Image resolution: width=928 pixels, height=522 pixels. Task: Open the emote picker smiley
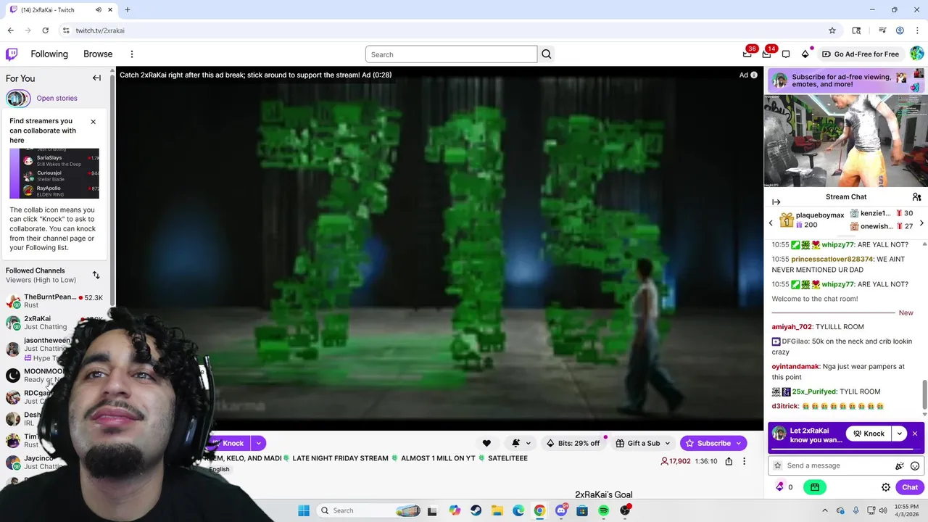(915, 466)
